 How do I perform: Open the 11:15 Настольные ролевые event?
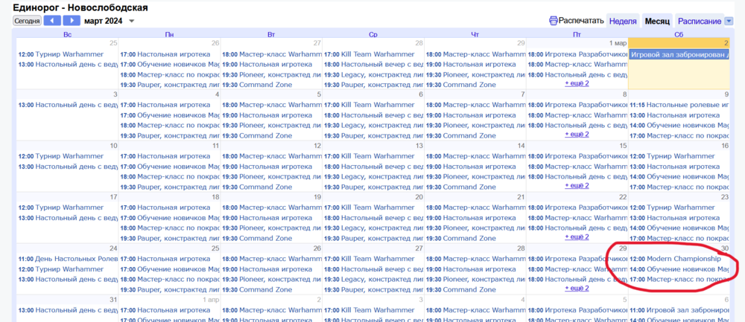click(x=679, y=106)
